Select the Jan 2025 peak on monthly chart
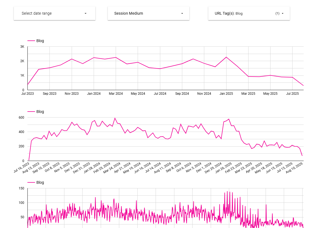 pos(226,57)
